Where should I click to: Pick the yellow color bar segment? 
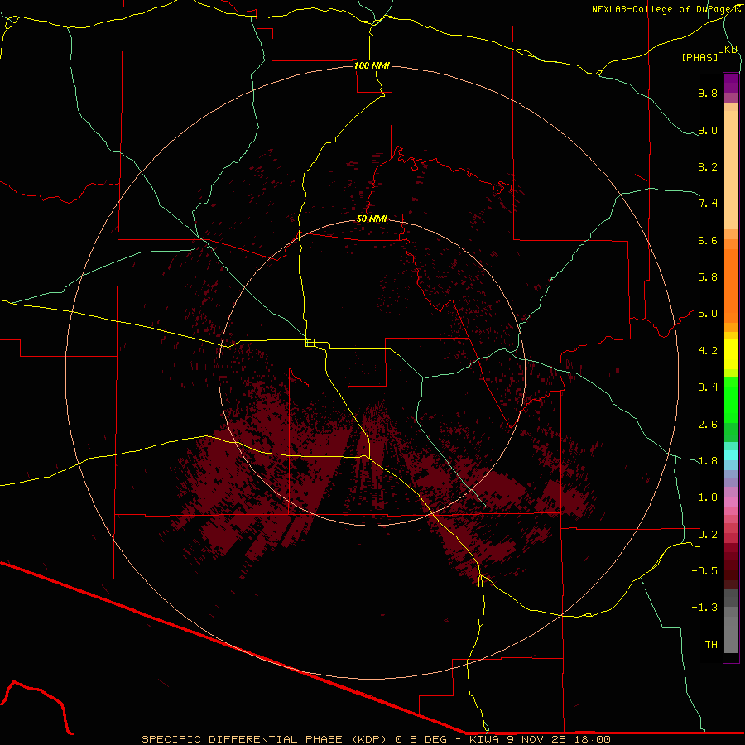point(731,354)
